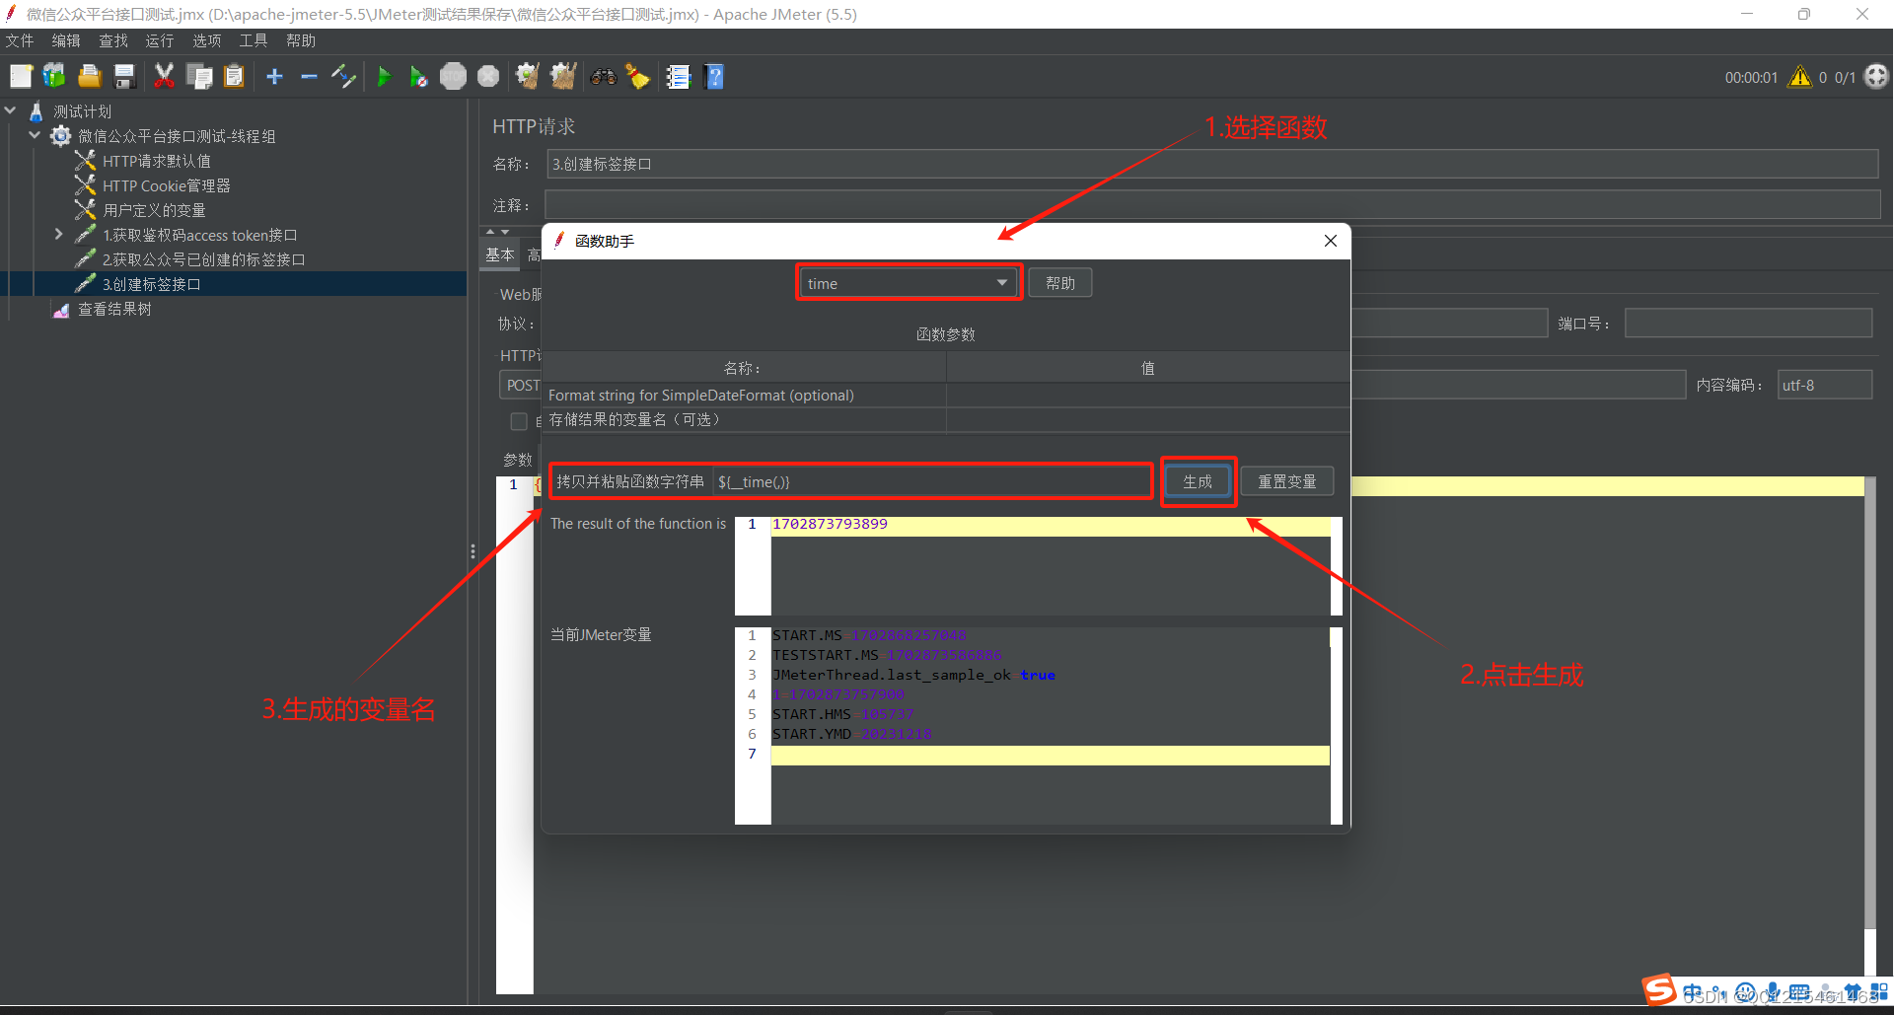This screenshot has width=1894, height=1015.
Task: Collapse the 测试计划 tree node
Action: point(11,110)
